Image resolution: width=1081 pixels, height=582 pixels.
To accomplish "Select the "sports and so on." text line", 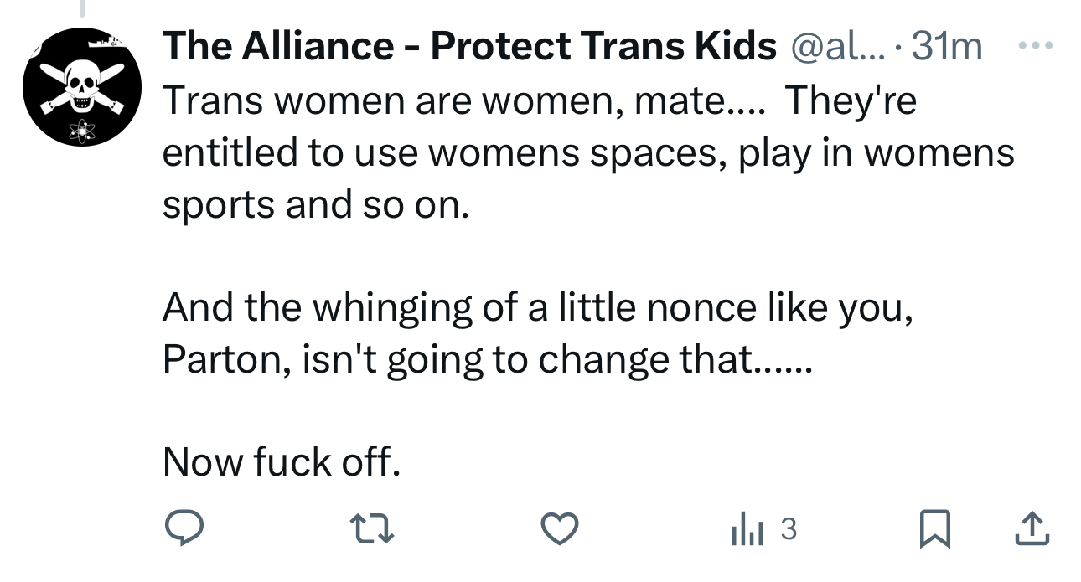I will pos(314,204).
